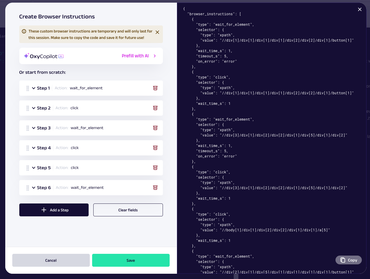
Task: Remove Step 6 using trash icon
Action: (155, 188)
